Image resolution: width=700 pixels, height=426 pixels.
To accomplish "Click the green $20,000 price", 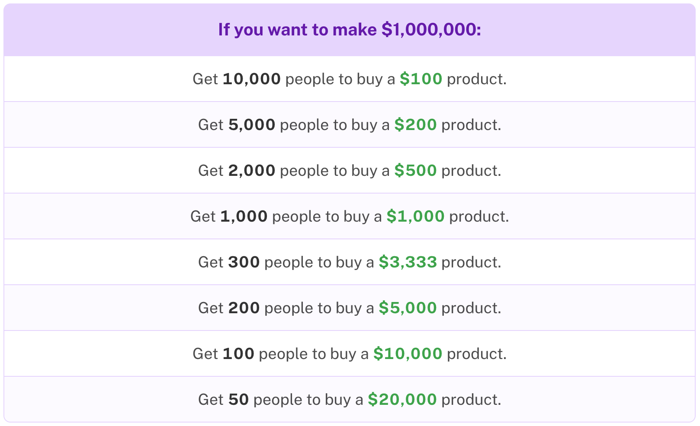I will [402, 400].
